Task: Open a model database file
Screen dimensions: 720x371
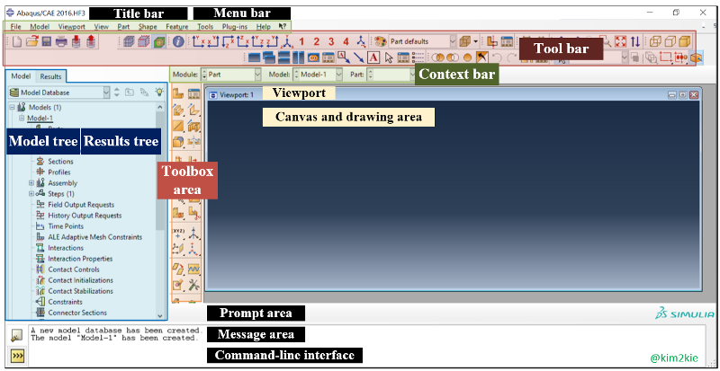Action: [x=31, y=41]
